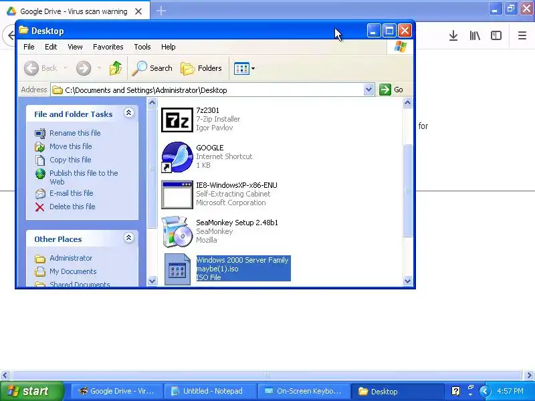Go up one folder level

click(x=116, y=68)
